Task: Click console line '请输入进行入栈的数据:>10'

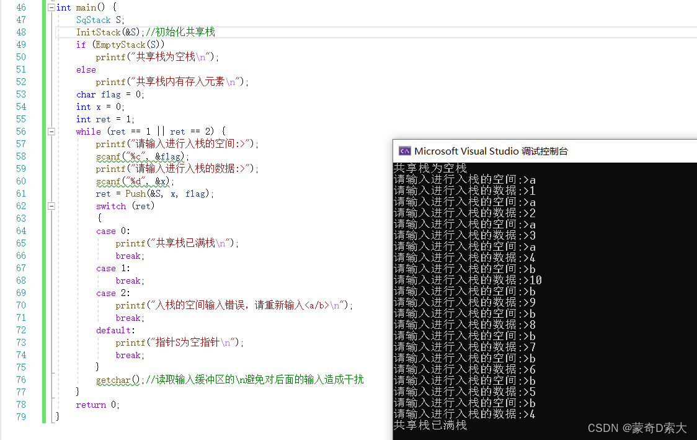Action: (x=468, y=281)
